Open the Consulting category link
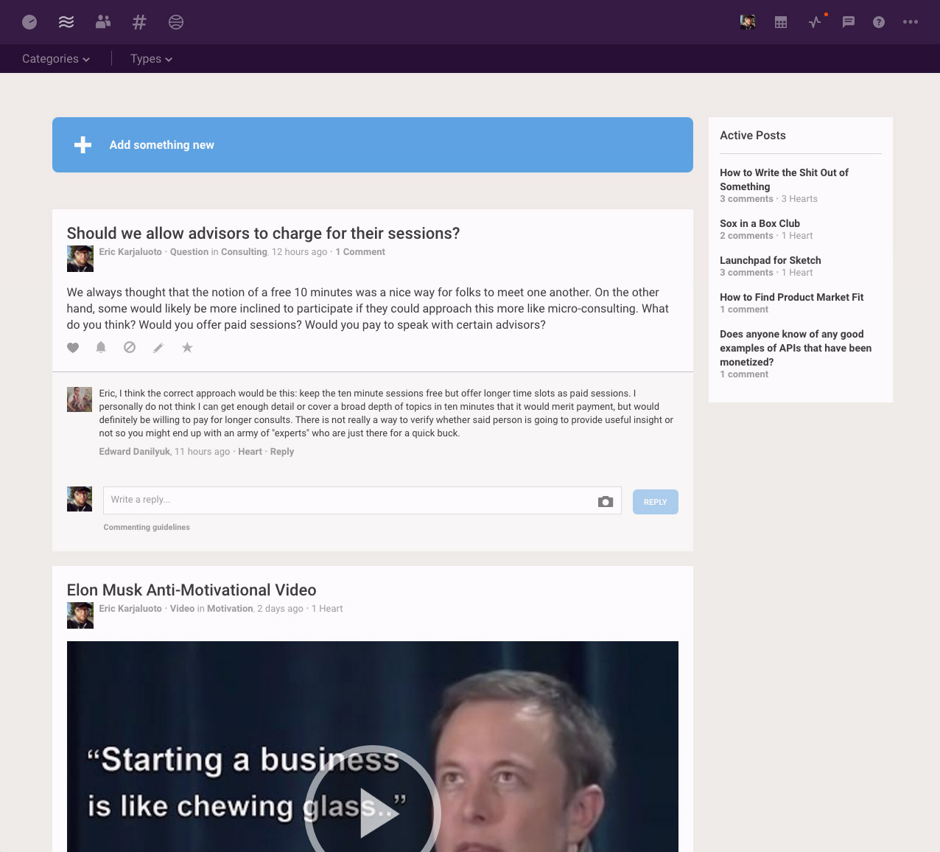The height and width of the screenshot is (852, 940). point(244,252)
